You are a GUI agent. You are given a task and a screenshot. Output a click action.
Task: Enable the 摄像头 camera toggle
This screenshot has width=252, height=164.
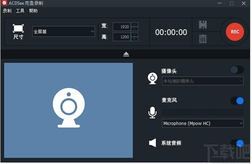coord(237,70)
